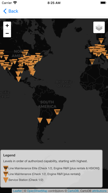Select the Scandinavia marker north of Europe

[x=101, y=41]
